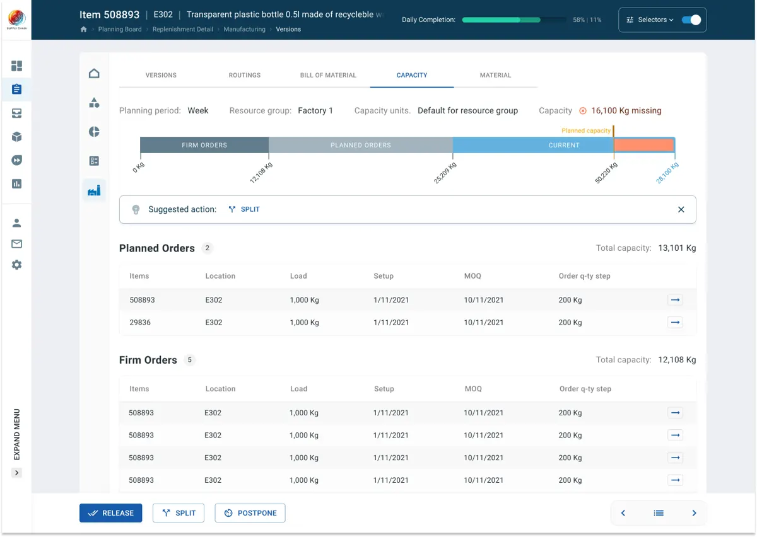This screenshot has width=757, height=537.
Task: Click the Planned Orders capacity segment
Action: point(361,145)
